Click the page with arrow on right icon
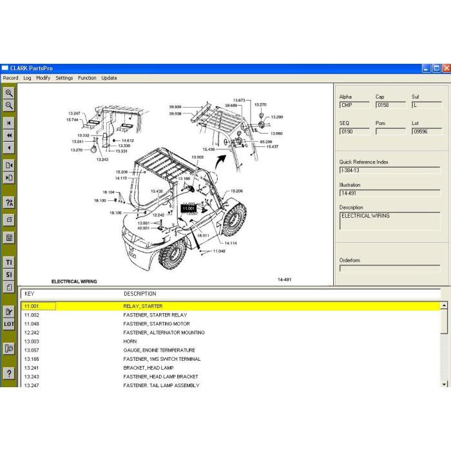The height and width of the screenshot is (451, 451). [x=9, y=166]
